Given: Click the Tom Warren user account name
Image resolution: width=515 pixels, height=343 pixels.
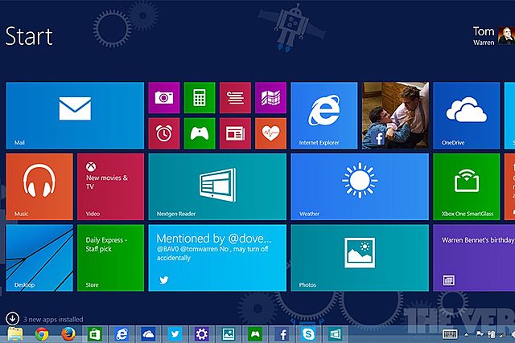Looking at the screenshot, I should pyautogui.click(x=484, y=35).
